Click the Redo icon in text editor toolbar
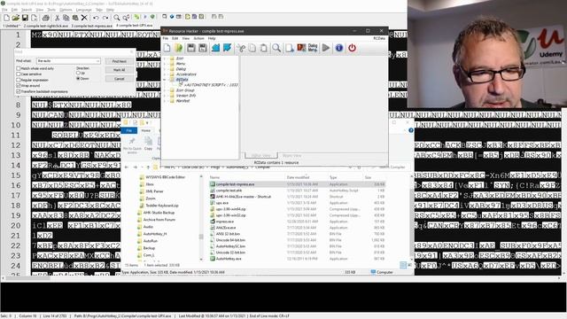The image size is (567, 319). pos(105,18)
